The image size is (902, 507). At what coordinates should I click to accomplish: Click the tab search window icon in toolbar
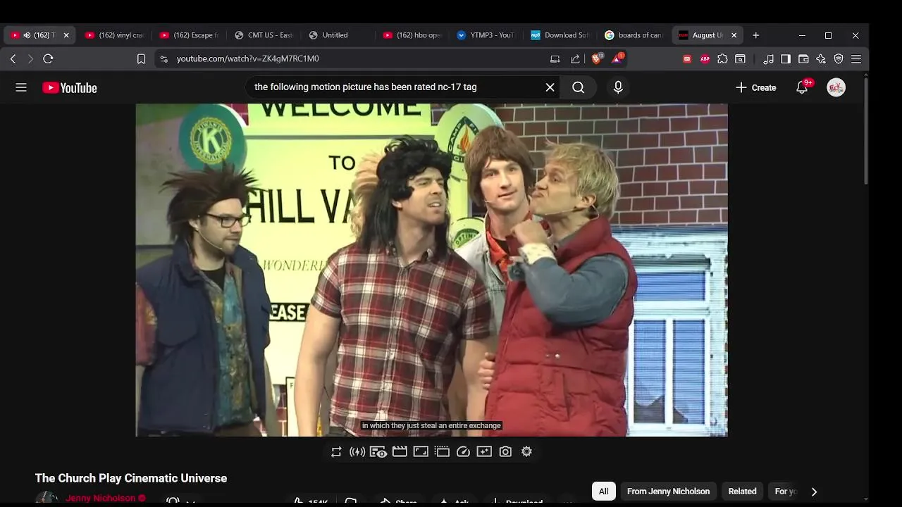741,59
